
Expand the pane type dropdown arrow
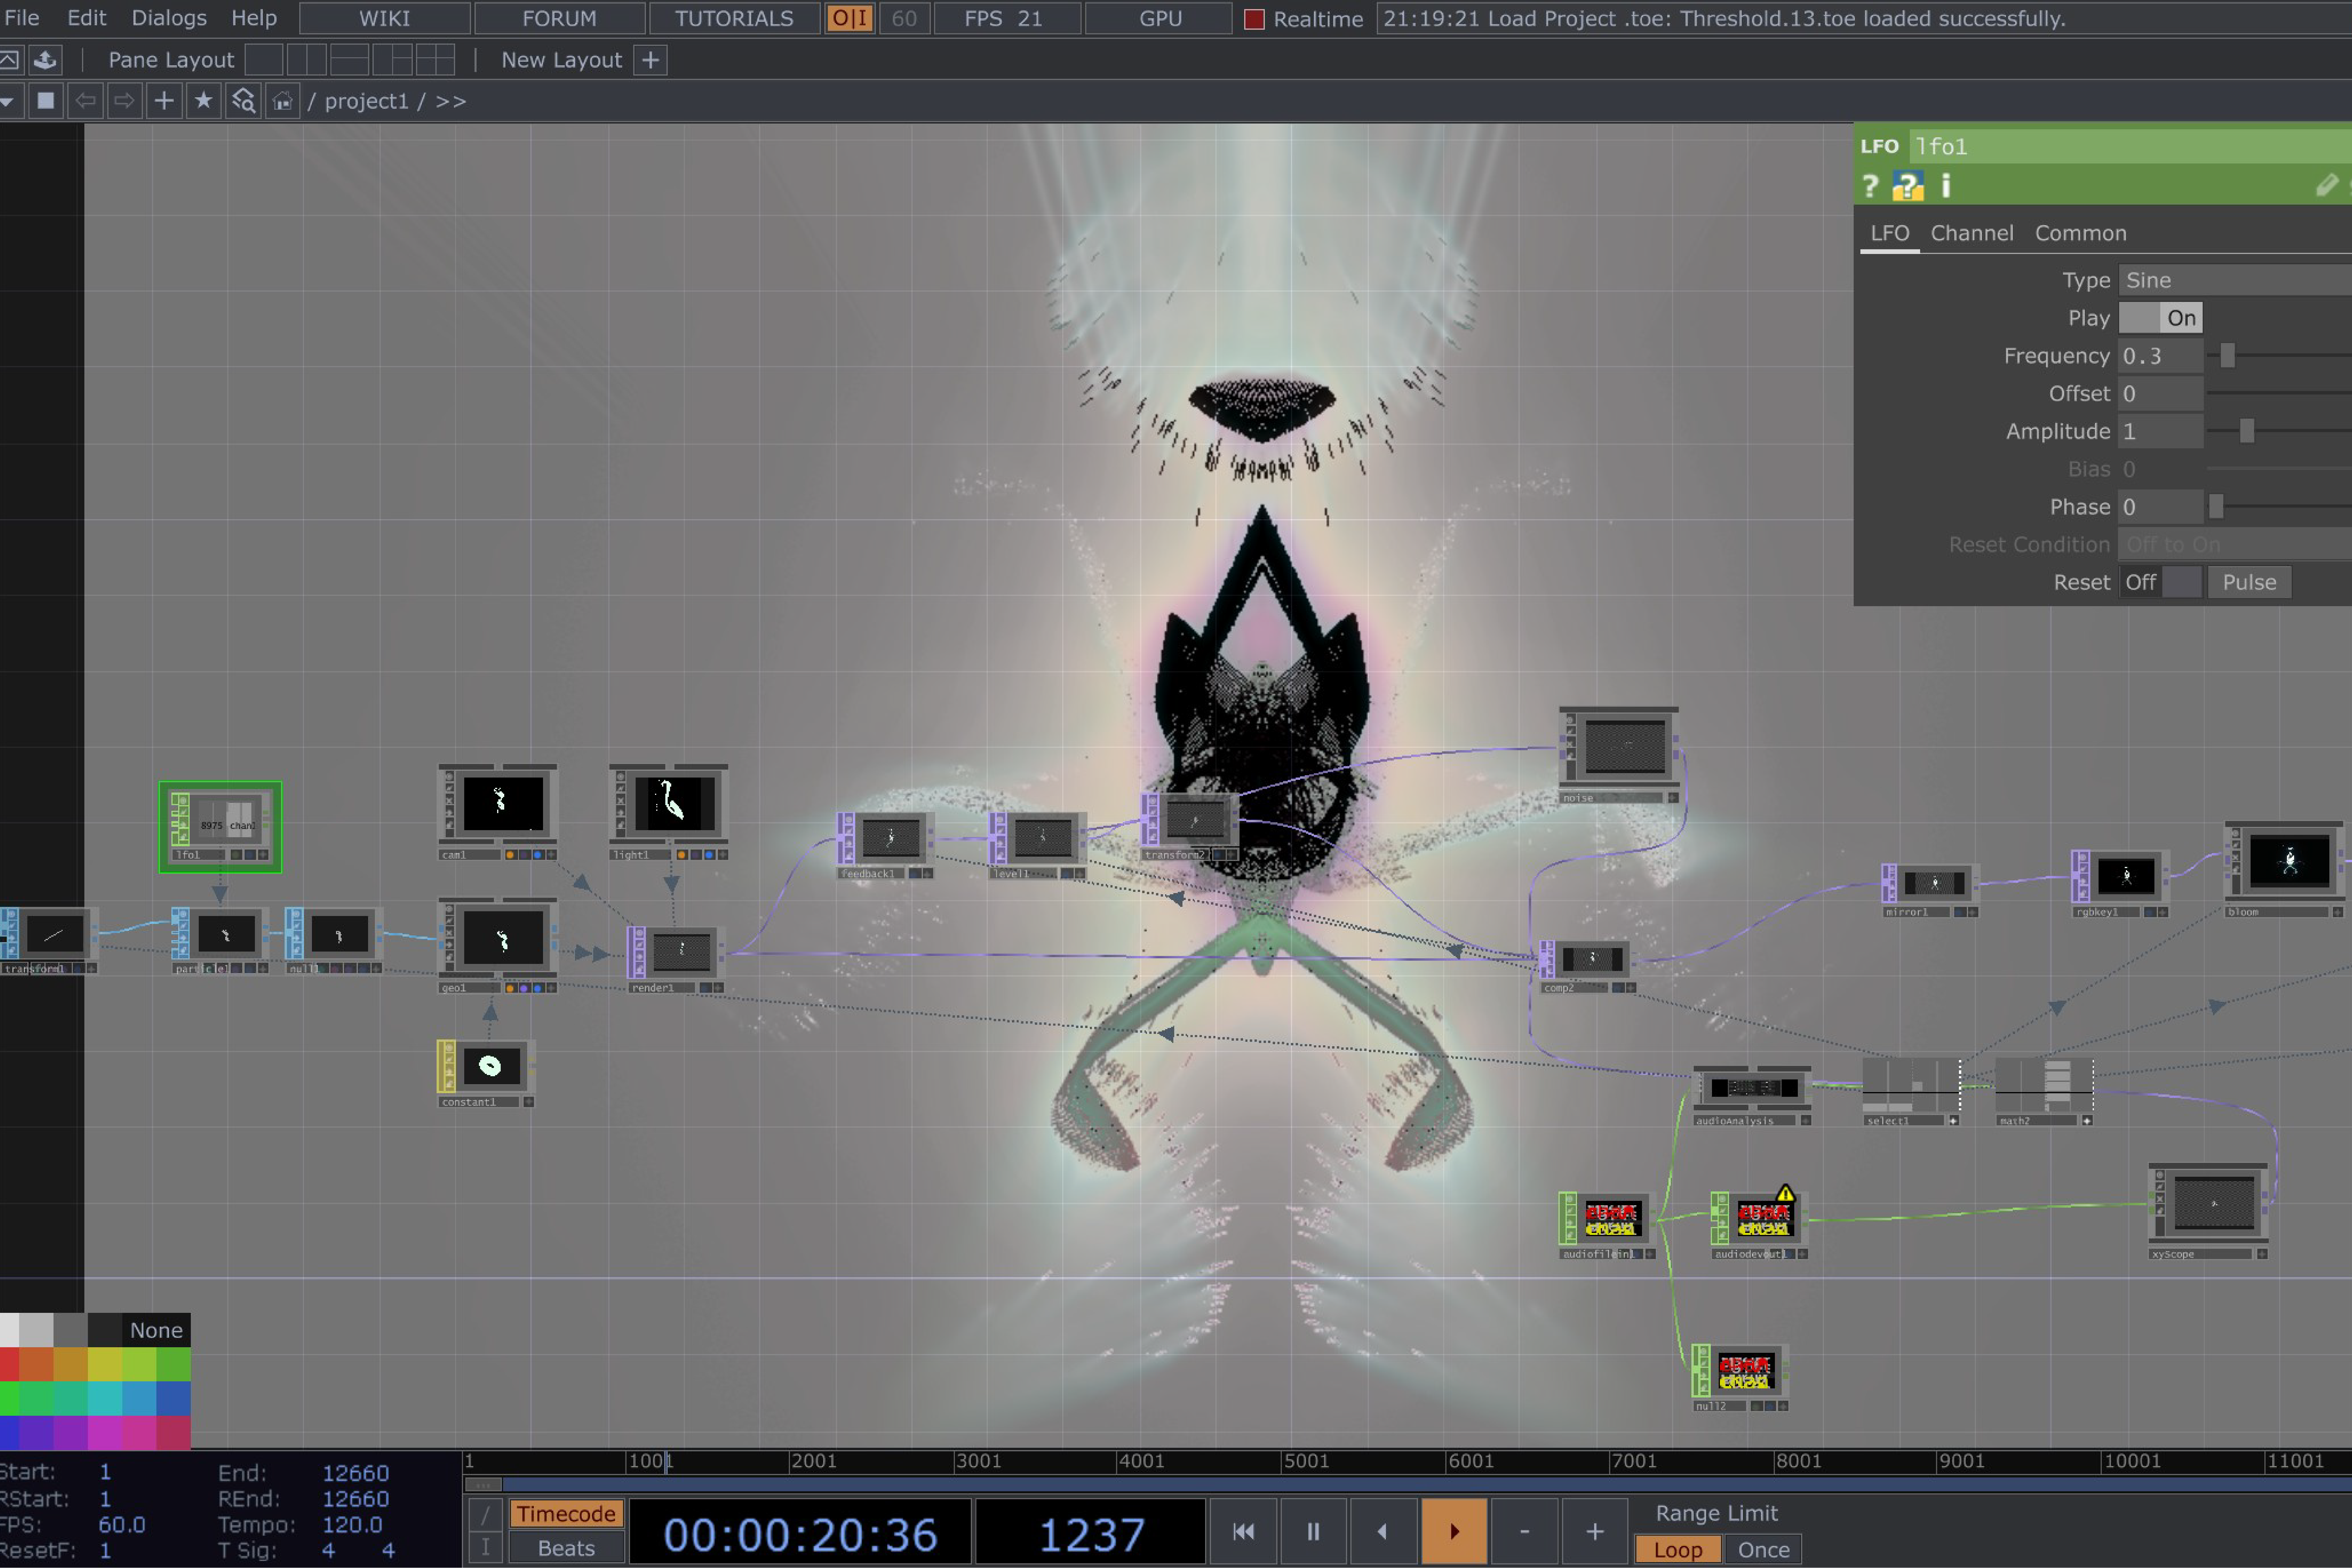[8, 101]
